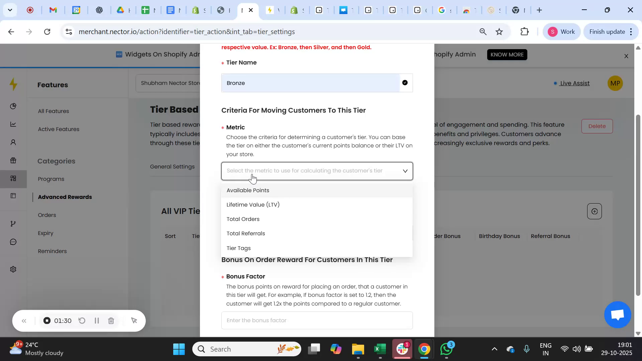Click the line chart reports icon
The width and height of the screenshot is (642, 361).
pyautogui.click(x=13, y=124)
